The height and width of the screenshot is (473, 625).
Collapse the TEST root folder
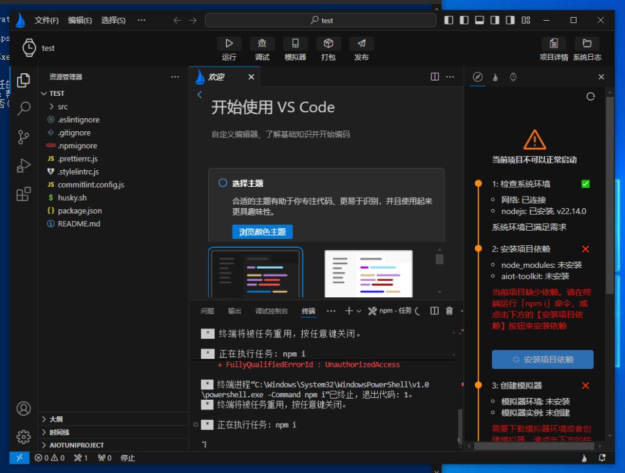(57, 93)
